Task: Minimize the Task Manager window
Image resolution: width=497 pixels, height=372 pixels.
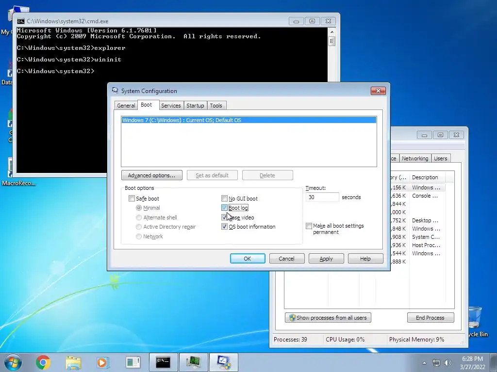Action: (424, 135)
